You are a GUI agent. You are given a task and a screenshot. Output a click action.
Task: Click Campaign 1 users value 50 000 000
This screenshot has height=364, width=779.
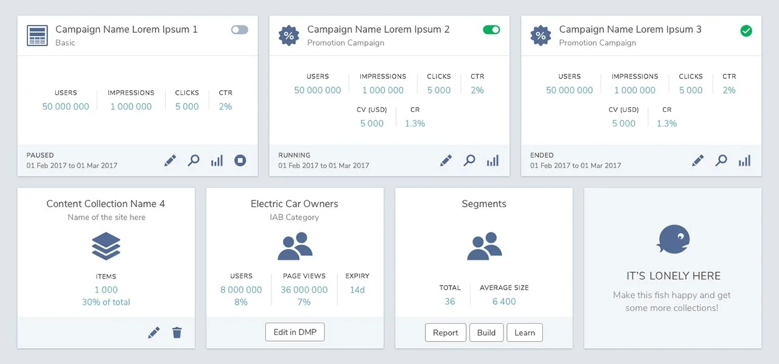(x=66, y=107)
